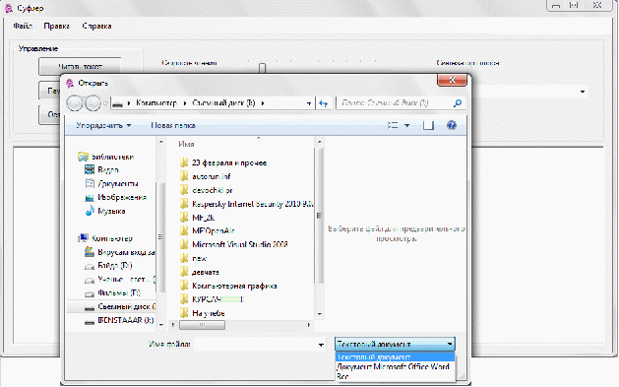
Task: Select IRENSTAAAR drive in tree
Action: pyautogui.click(x=119, y=320)
